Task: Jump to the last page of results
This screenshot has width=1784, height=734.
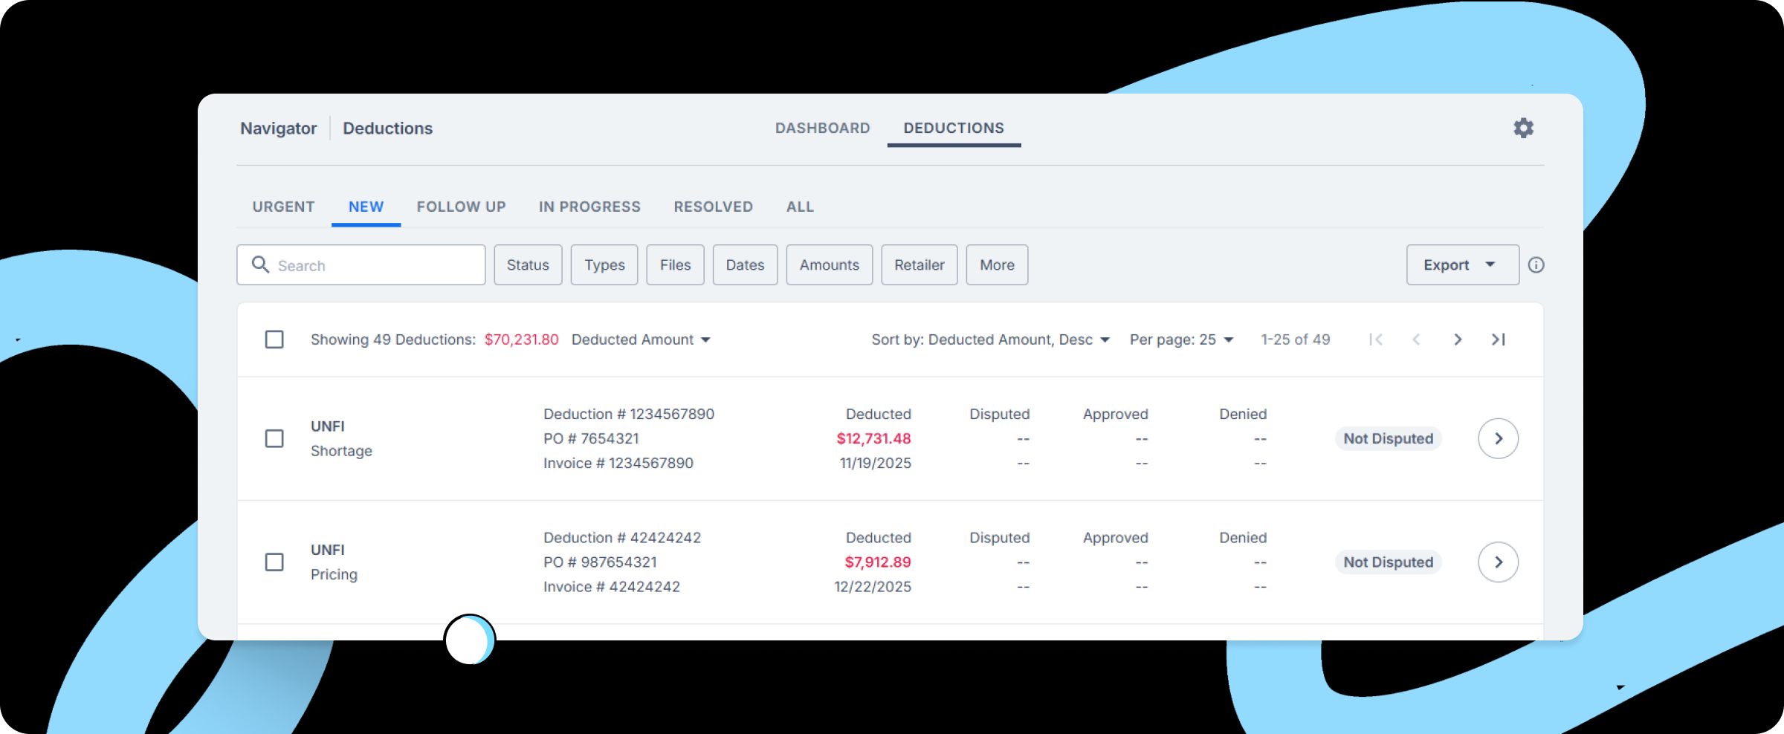Action: (1499, 340)
